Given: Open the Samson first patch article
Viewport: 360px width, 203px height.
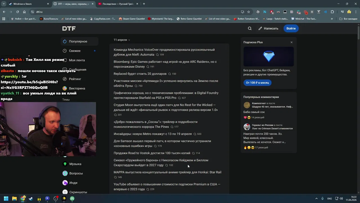Looking at the screenshot, I should point(162,144).
